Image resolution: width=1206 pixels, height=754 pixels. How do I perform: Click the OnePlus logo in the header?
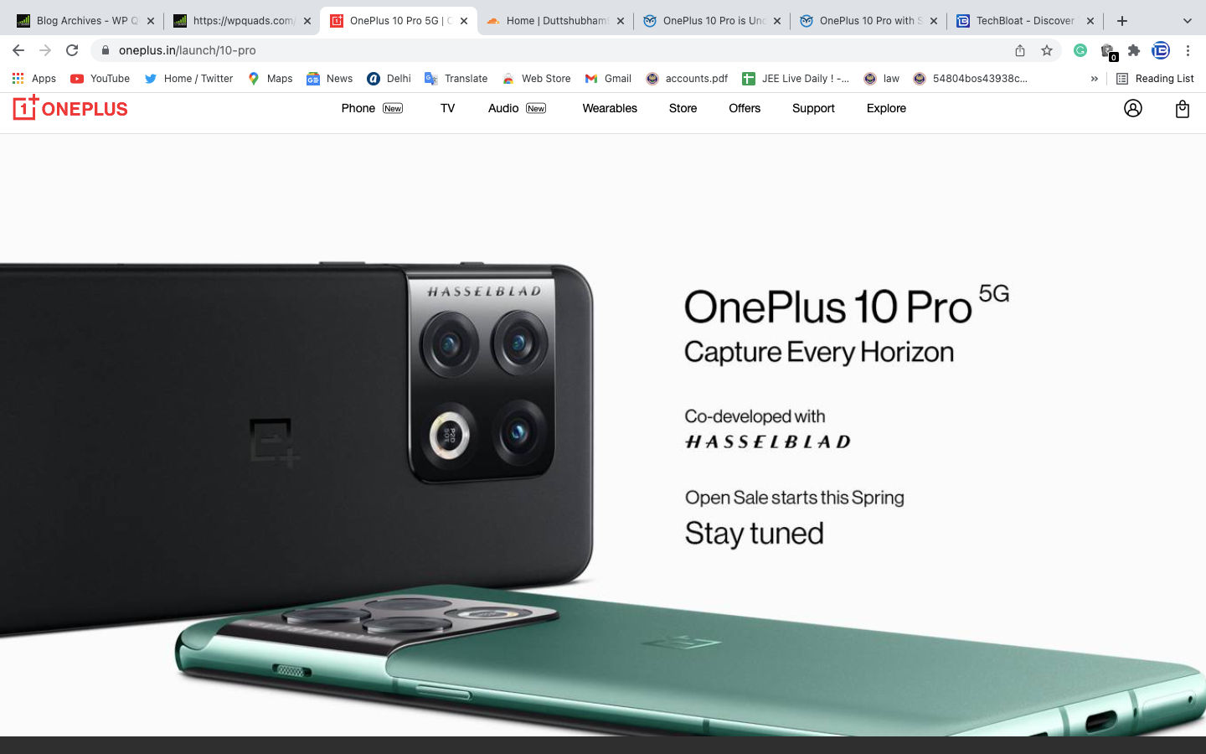click(70, 108)
